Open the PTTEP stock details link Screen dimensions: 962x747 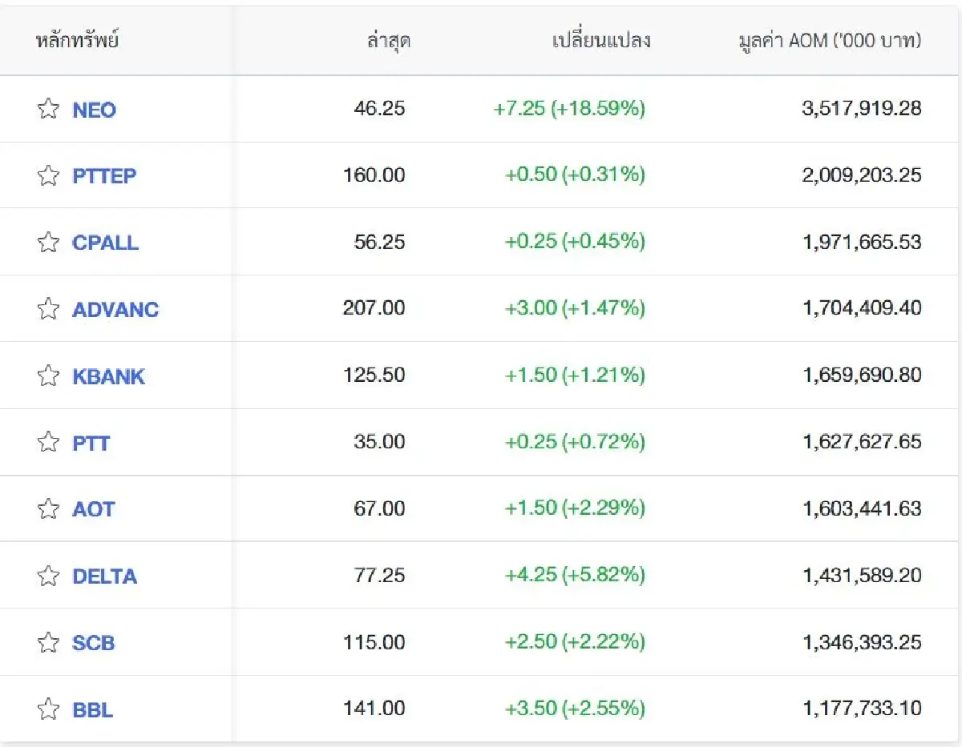click(x=104, y=176)
